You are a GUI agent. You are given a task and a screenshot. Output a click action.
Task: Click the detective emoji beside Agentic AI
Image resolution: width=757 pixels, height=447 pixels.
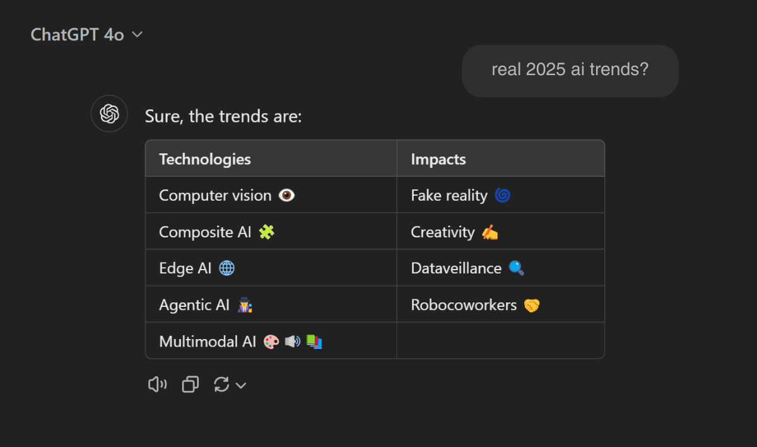pyautogui.click(x=245, y=306)
